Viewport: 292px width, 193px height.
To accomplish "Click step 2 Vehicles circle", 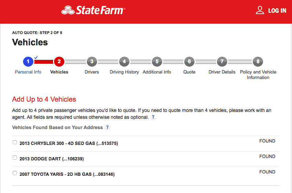I will 59,62.
